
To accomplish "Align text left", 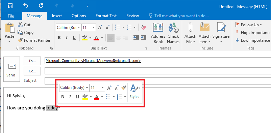I will tap(111, 38).
